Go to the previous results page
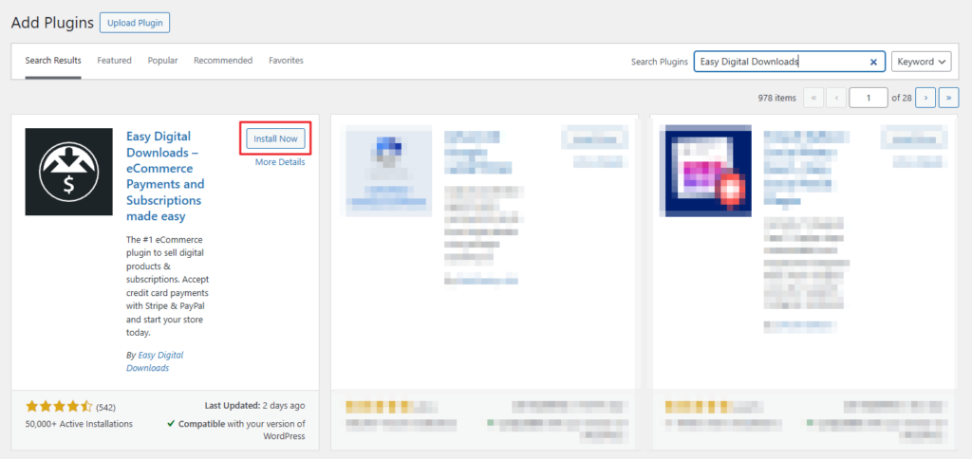This screenshot has height=459, width=972. coord(836,98)
